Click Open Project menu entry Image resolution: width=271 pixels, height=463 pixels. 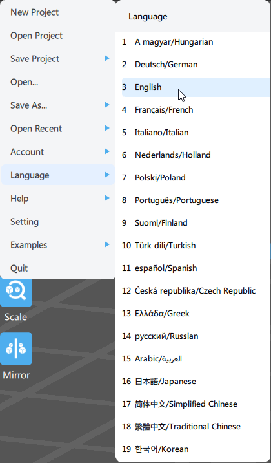(58, 36)
